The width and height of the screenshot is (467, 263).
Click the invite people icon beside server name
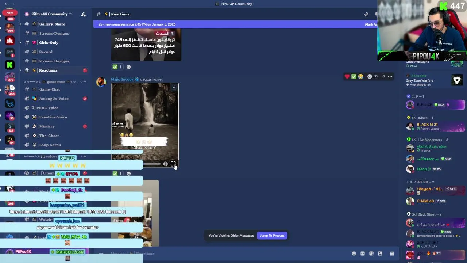83,14
